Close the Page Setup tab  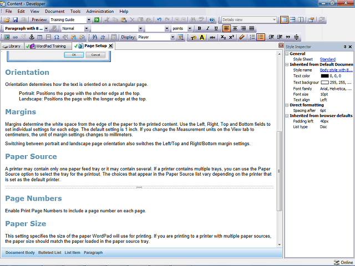click(110, 46)
